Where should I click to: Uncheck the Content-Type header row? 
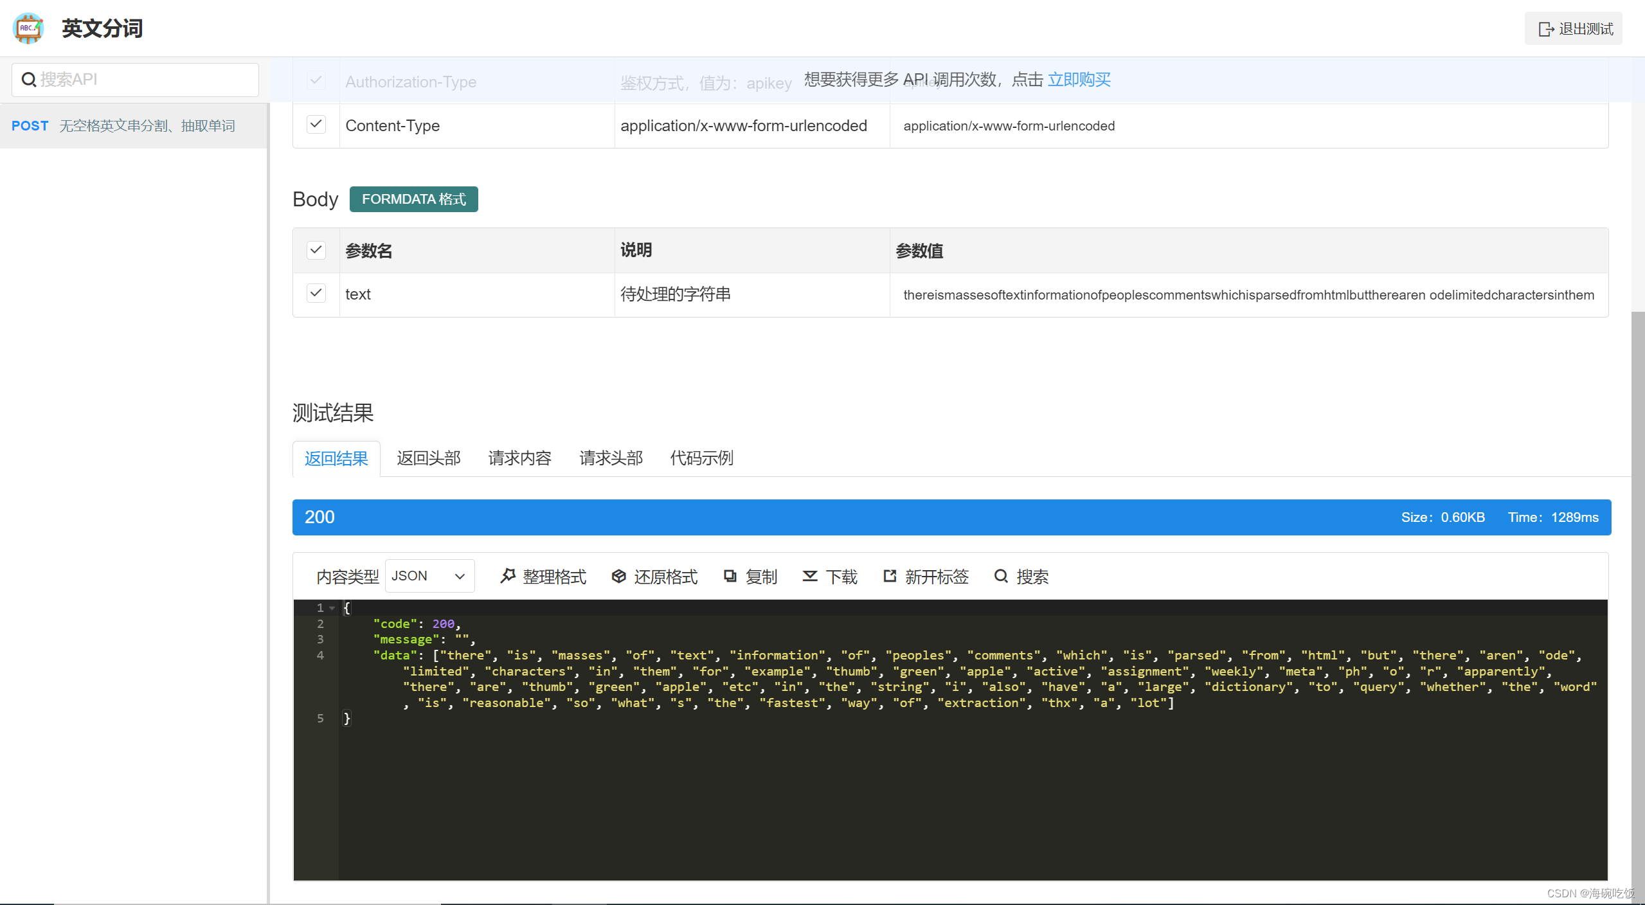(x=316, y=124)
